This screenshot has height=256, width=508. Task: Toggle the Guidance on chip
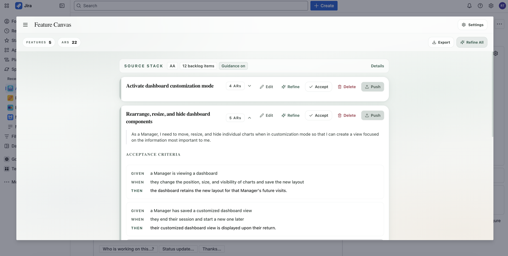coord(233,66)
